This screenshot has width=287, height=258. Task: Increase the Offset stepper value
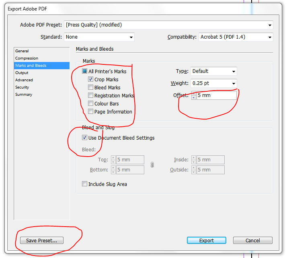click(194, 93)
